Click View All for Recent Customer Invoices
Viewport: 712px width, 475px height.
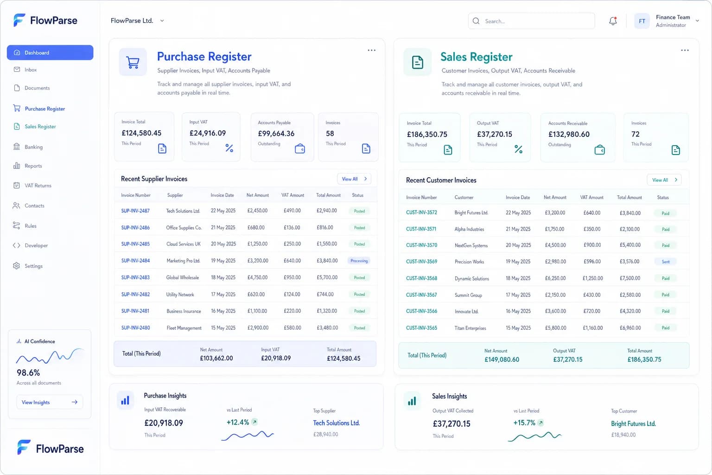coord(664,180)
